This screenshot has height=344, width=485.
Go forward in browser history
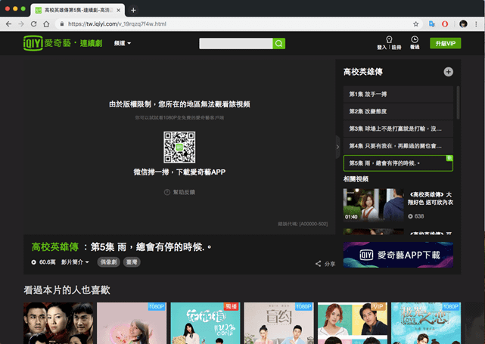(x=21, y=24)
